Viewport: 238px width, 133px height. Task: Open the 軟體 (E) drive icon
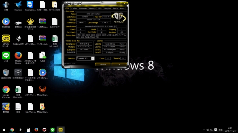18,24
